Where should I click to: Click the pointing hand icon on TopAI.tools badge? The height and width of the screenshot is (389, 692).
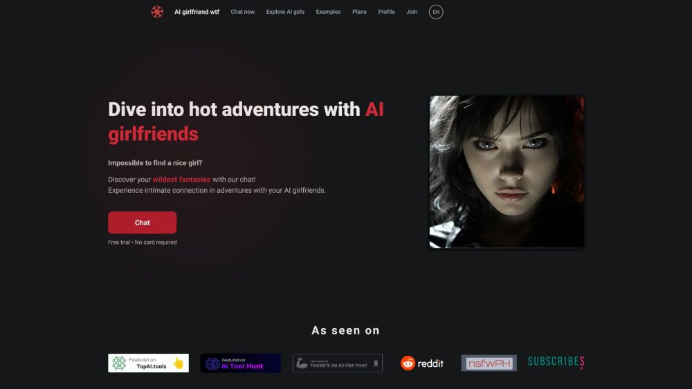(x=179, y=363)
